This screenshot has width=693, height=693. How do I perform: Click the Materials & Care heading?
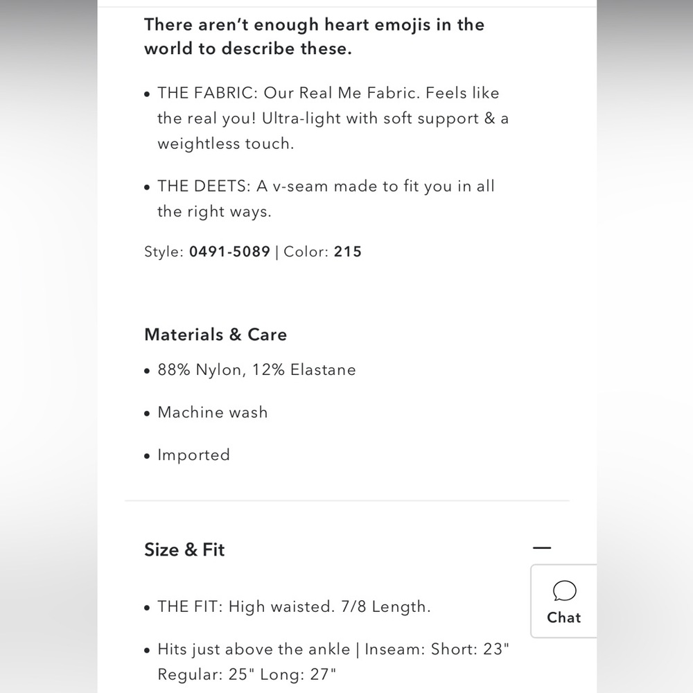[216, 335]
